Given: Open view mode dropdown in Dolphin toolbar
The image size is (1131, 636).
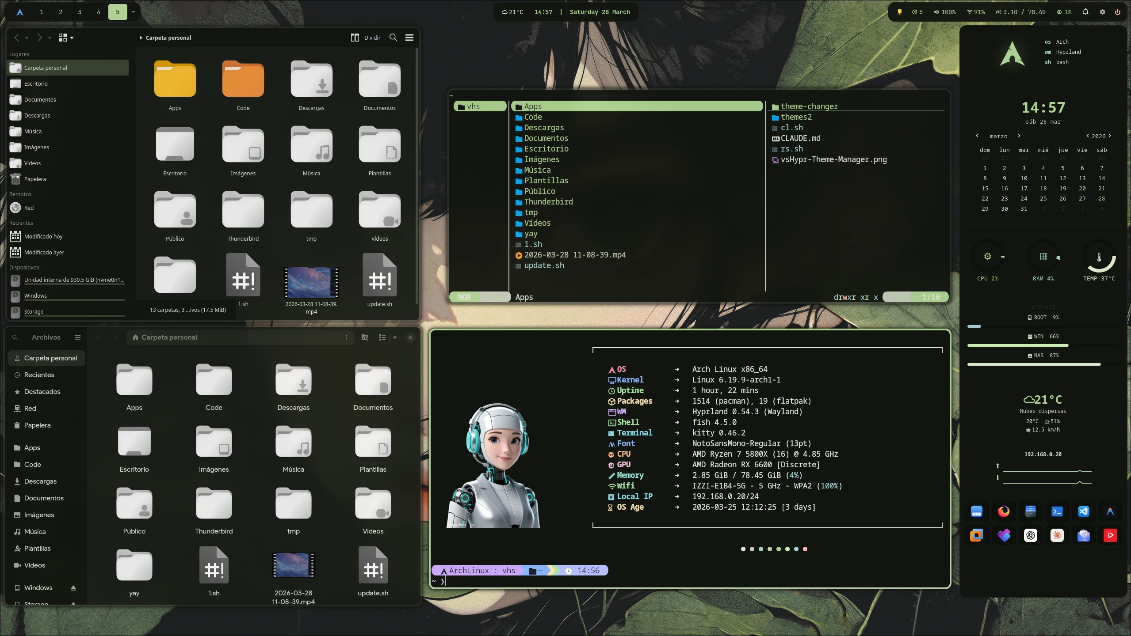Looking at the screenshot, I should click(x=66, y=38).
